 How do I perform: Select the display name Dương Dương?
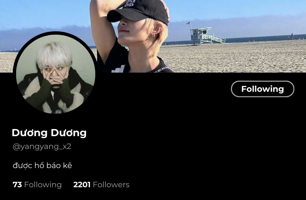point(49,133)
